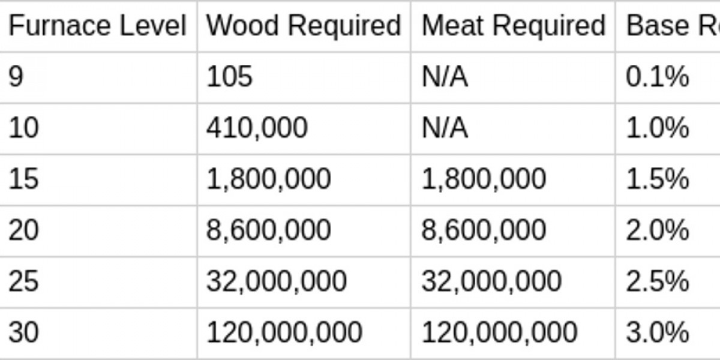This screenshot has width=720, height=360.
Task: Select the Wood Required header cell
Action: click(303, 26)
